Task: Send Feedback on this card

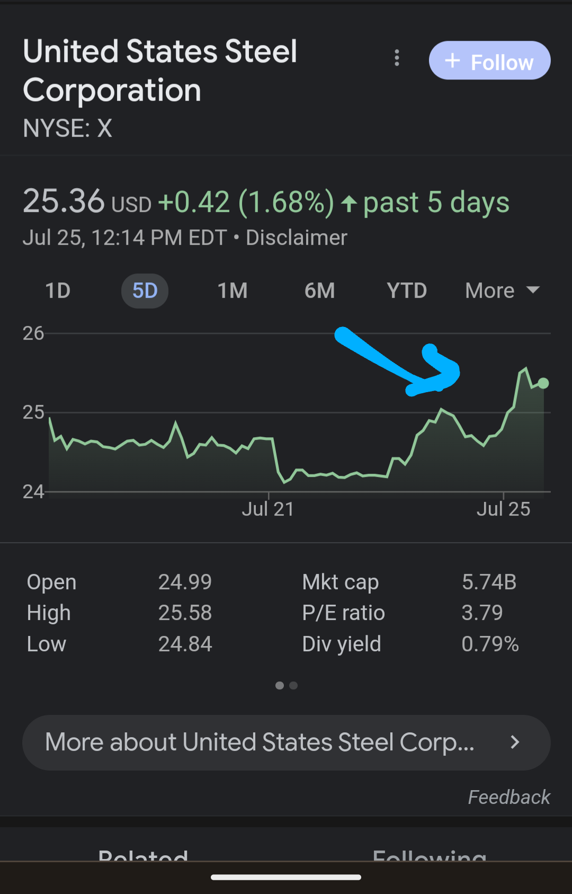Action: (509, 797)
